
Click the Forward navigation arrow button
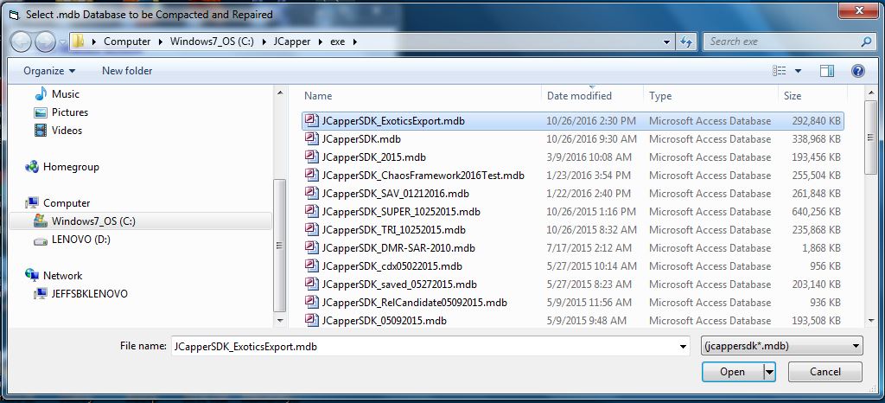coord(45,42)
